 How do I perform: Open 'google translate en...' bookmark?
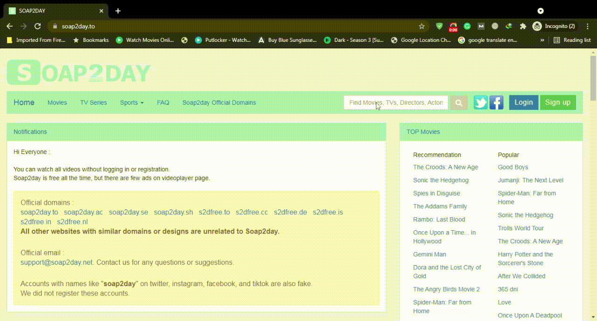[488, 40]
